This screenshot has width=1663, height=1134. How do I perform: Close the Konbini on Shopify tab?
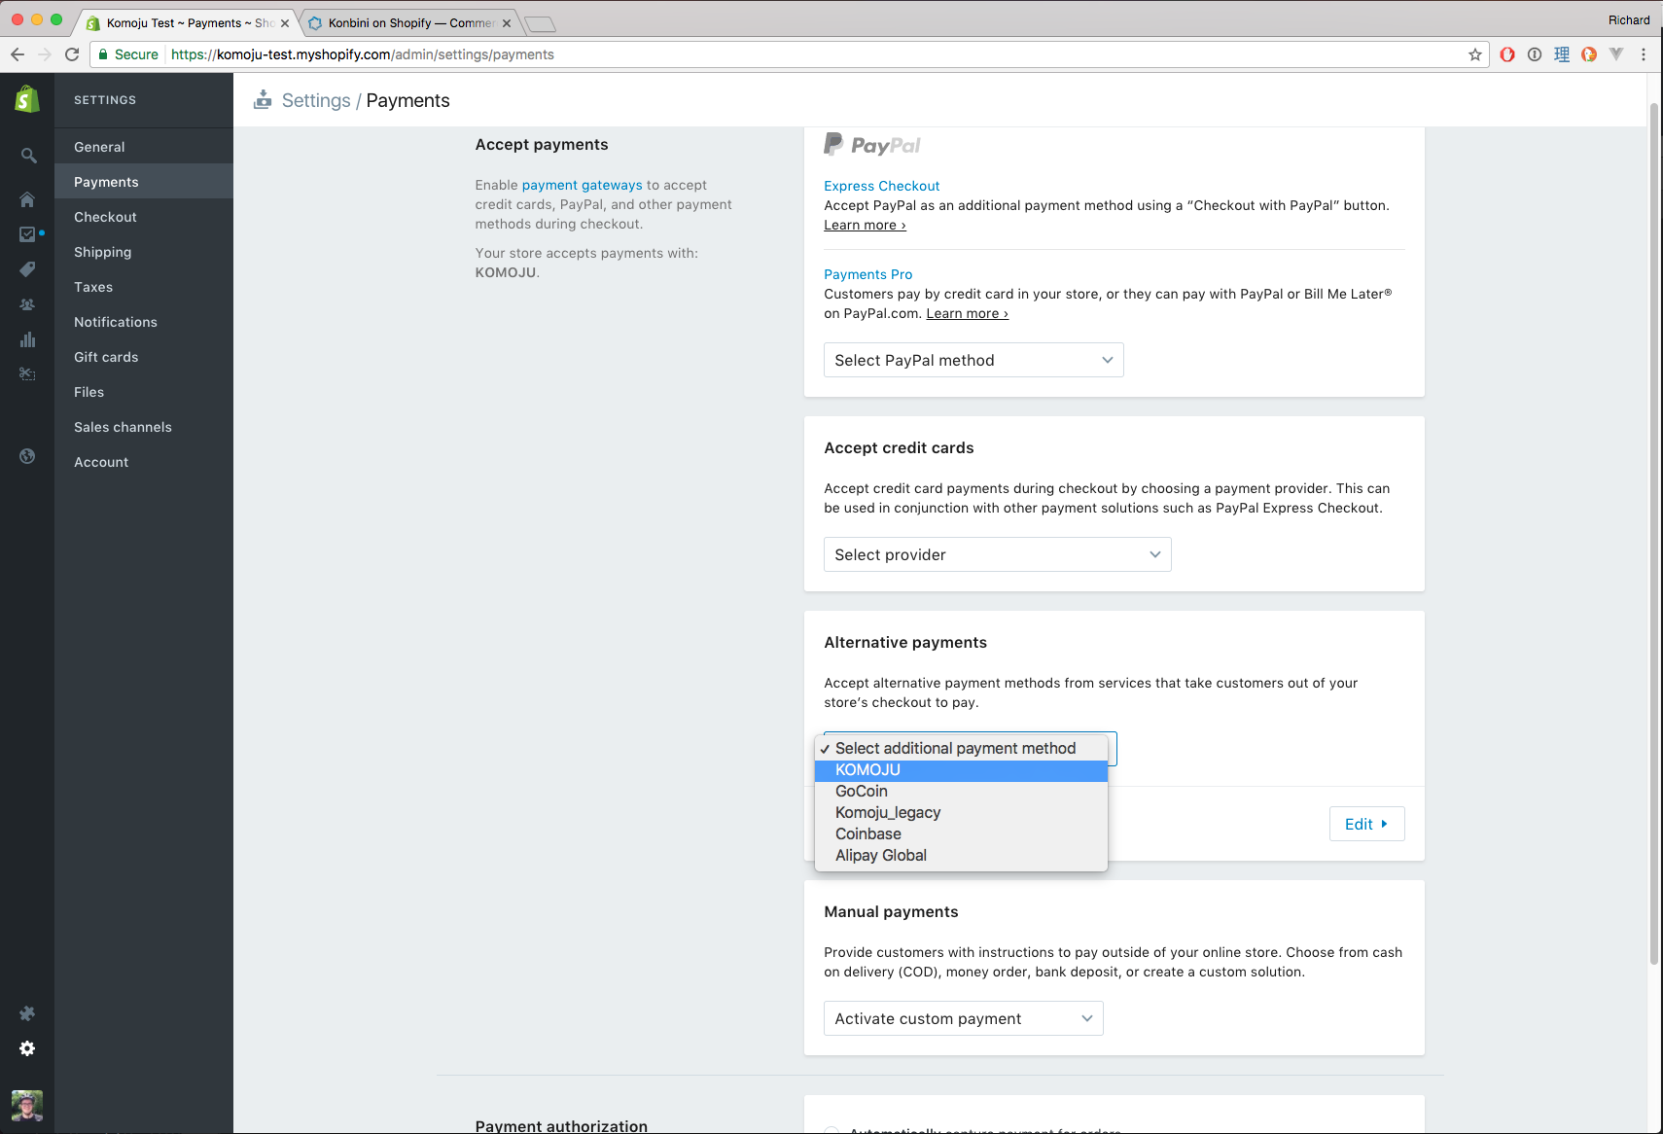[507, 23]
